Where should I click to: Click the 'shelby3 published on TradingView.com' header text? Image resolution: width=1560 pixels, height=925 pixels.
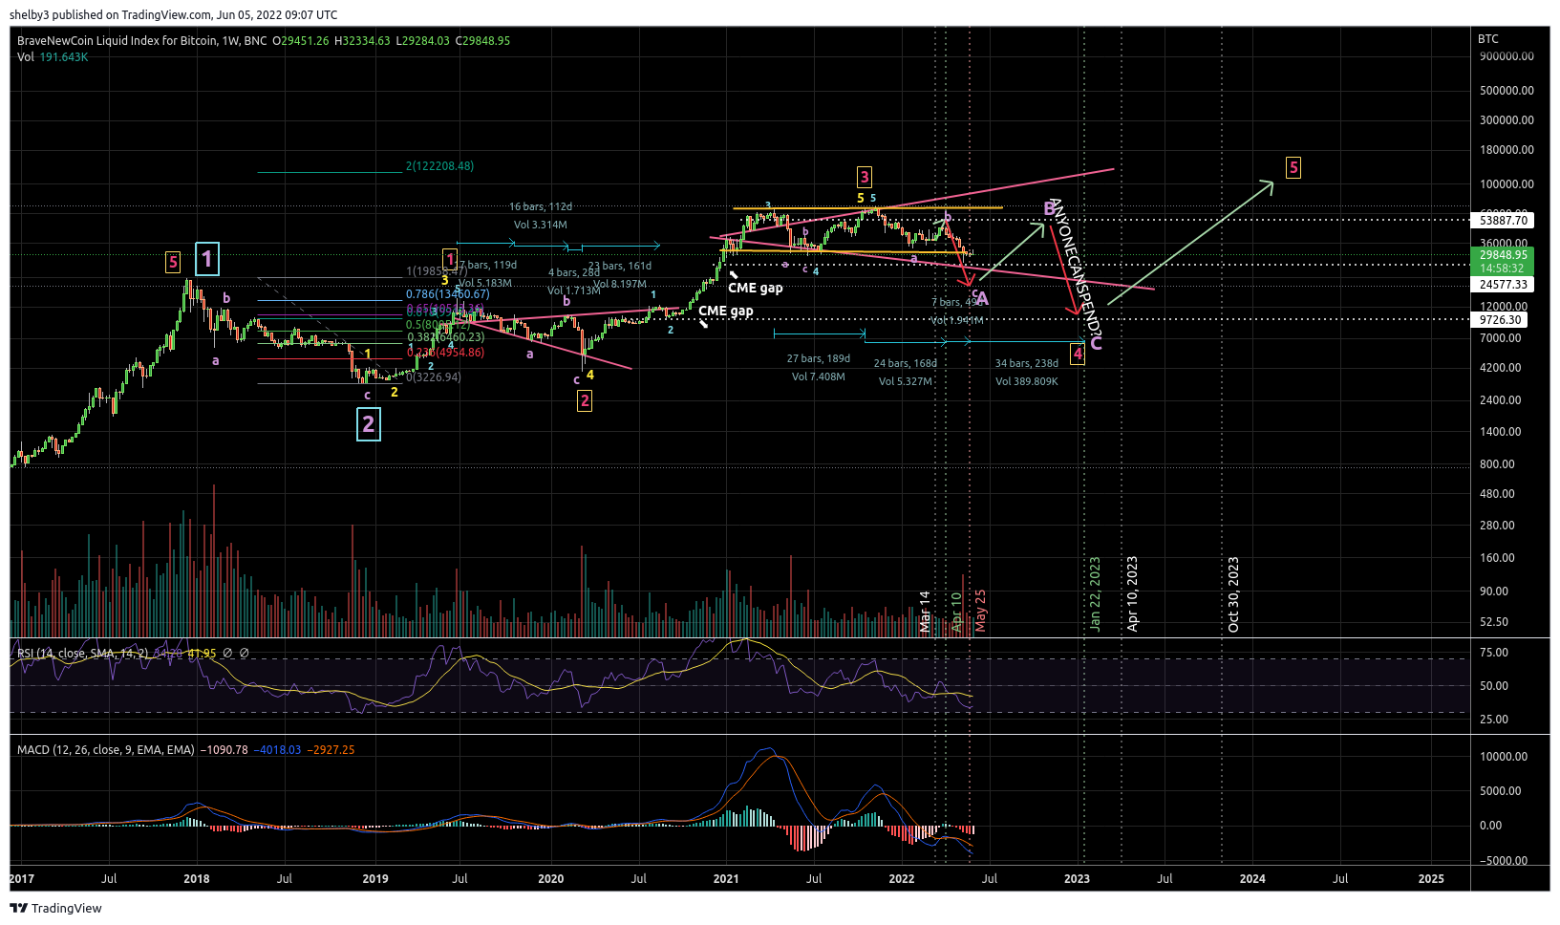tap(111, 14)
